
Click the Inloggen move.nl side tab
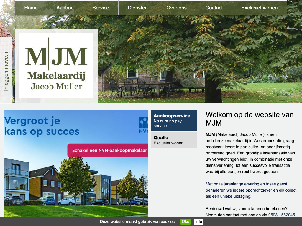pyautogui.click(x=6, y=71)
